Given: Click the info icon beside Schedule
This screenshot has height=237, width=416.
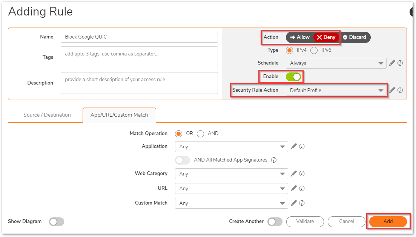Looking at the screenshot, I should pos(400,63).
